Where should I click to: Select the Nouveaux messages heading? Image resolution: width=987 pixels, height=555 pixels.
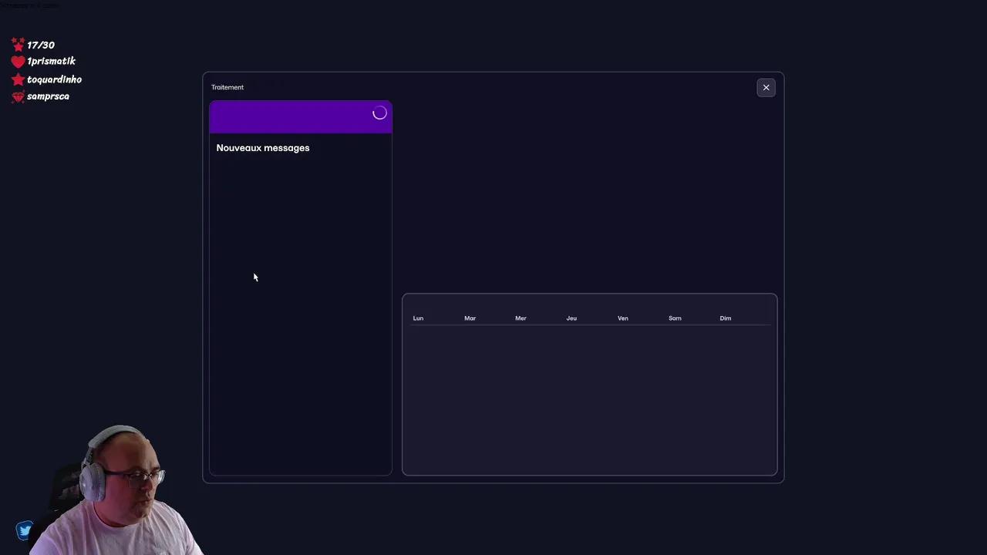coord(263,148)
